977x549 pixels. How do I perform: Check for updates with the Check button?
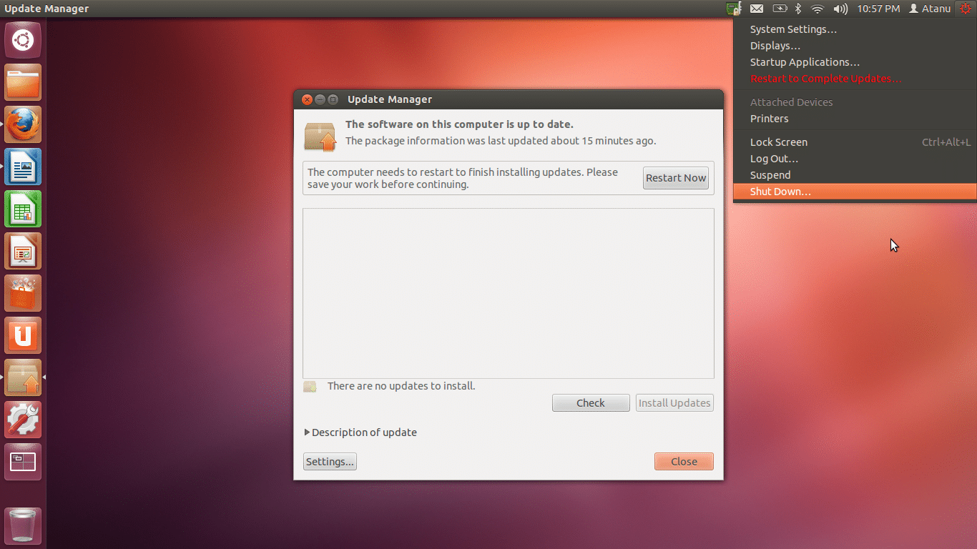coord(591,403)
